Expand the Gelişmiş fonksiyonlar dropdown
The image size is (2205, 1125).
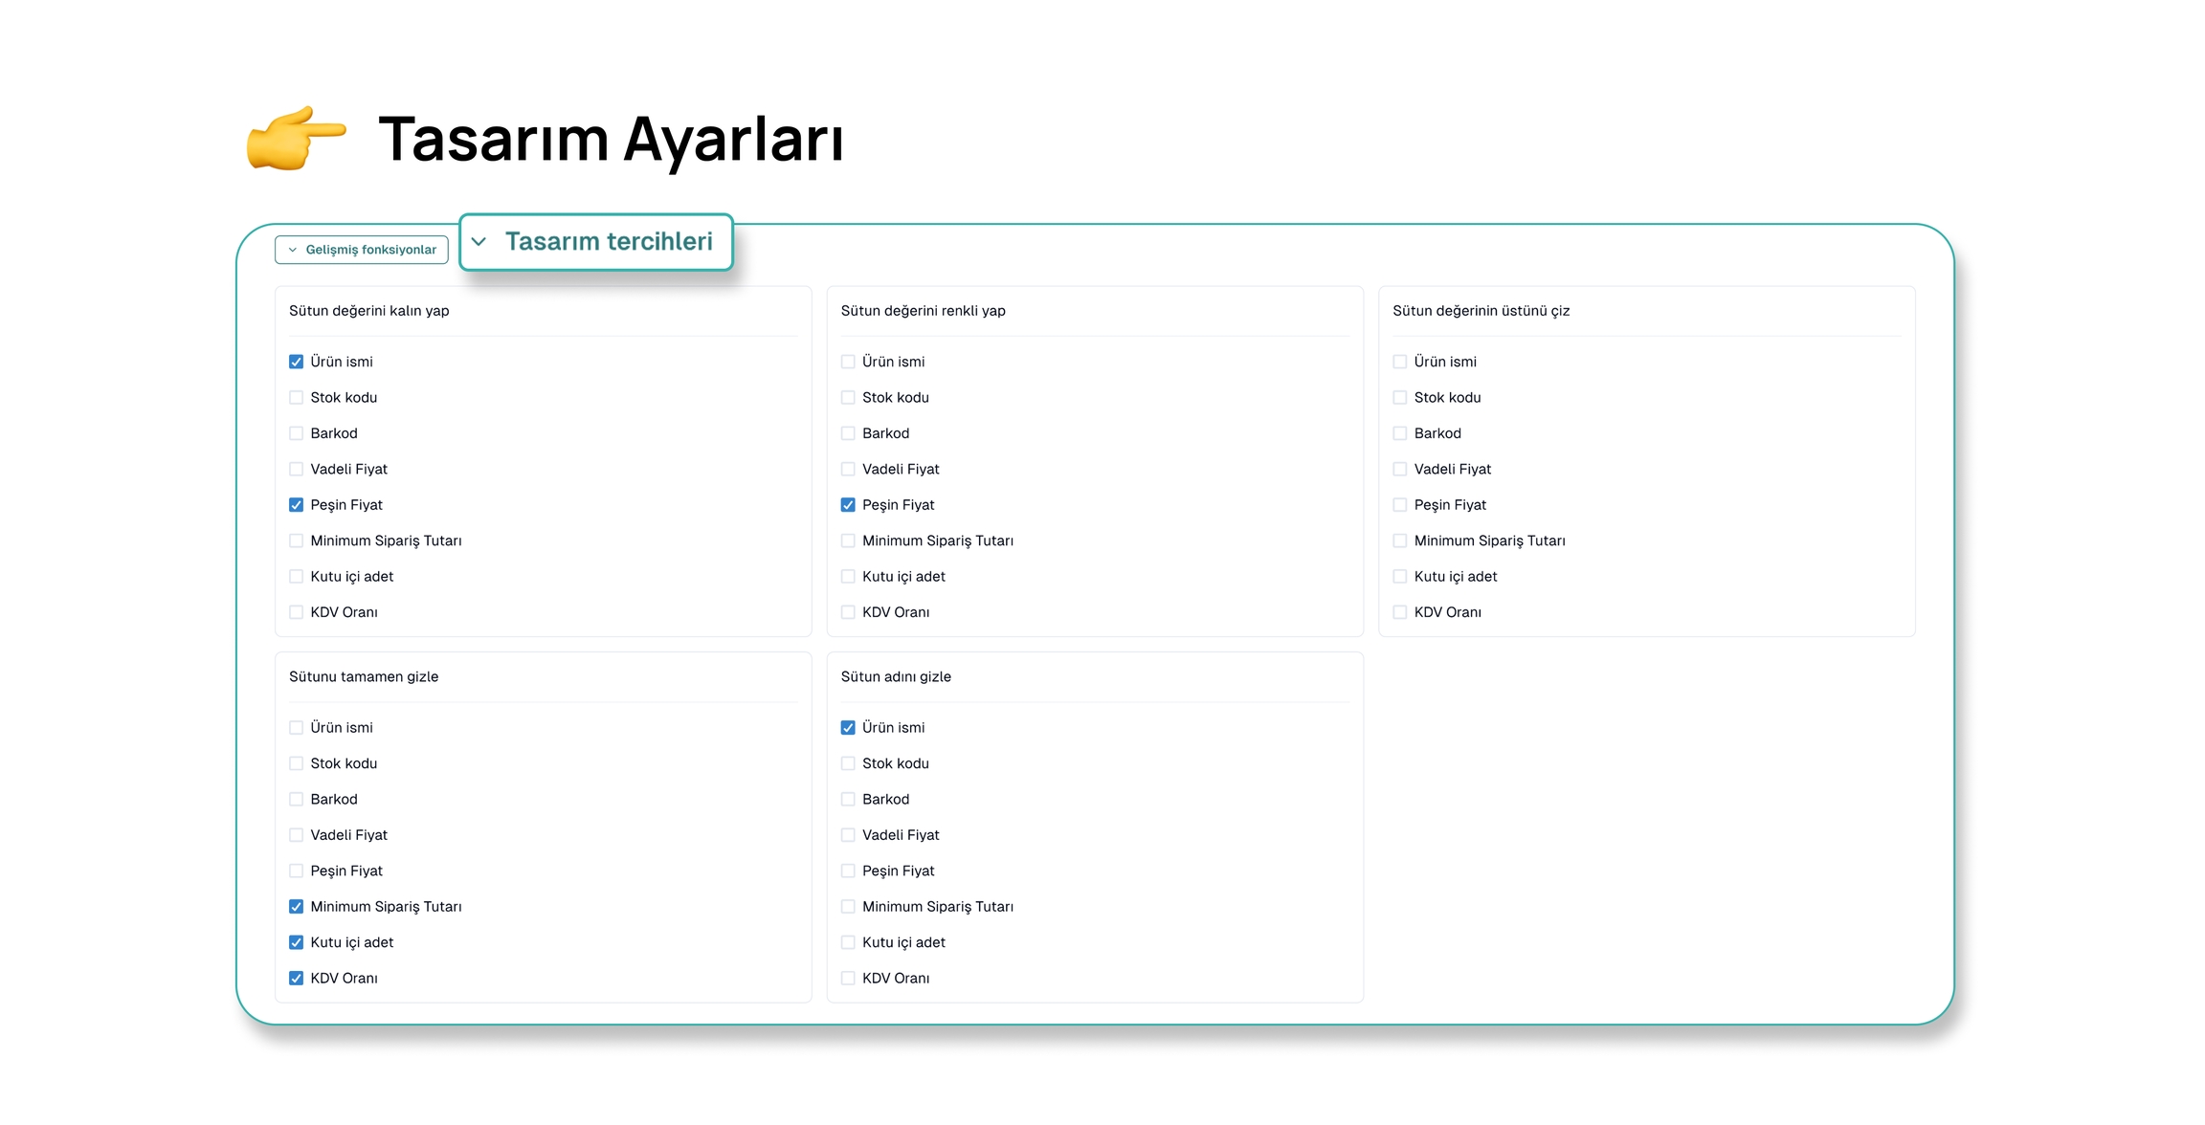[362, 250]
